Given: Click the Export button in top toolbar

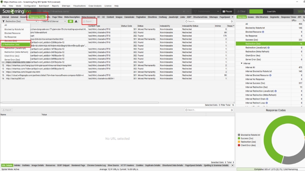Looking at the screenshot, I should pyautogui.click(x=87, y=21).
